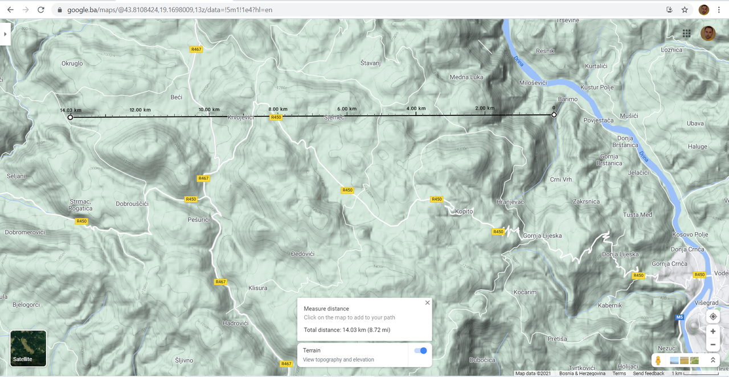This screenshot has width=729, height=377.
Task: Click the install app icon in address bar
Action: pyautogui.click(x=669, y=10)
